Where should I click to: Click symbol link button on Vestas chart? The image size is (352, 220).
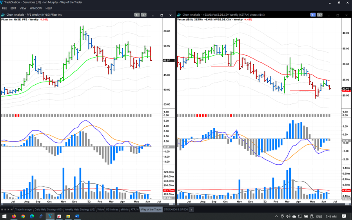[x=313, y=15]
